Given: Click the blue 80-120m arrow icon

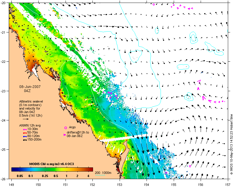Looking at the screenshot, I should 25,136.
